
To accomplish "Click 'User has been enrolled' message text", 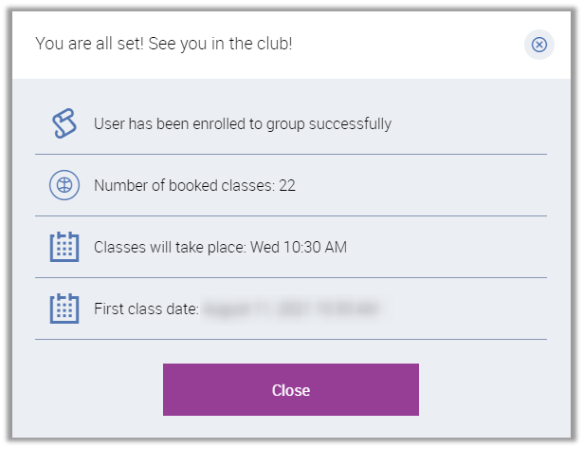I will coord(242,123).
